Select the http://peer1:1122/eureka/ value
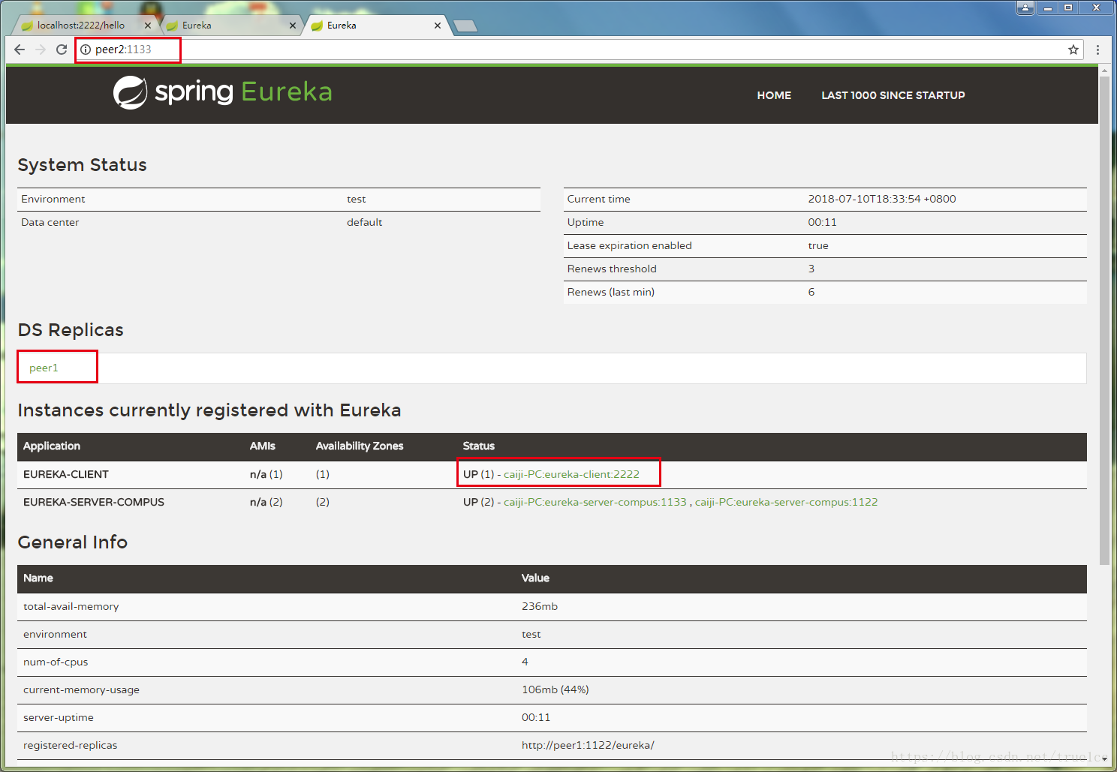Image resolution: width=1117 pixels, height=772 pixels. [x=588, y=745]
